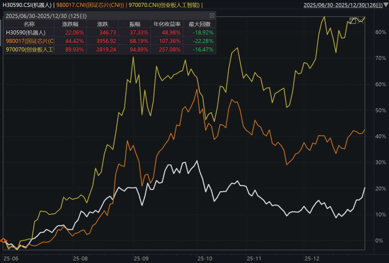Viewport: 389px width, 263px height.
Task: Sort by 涨跌幅 column header
Action: point(70,24)
